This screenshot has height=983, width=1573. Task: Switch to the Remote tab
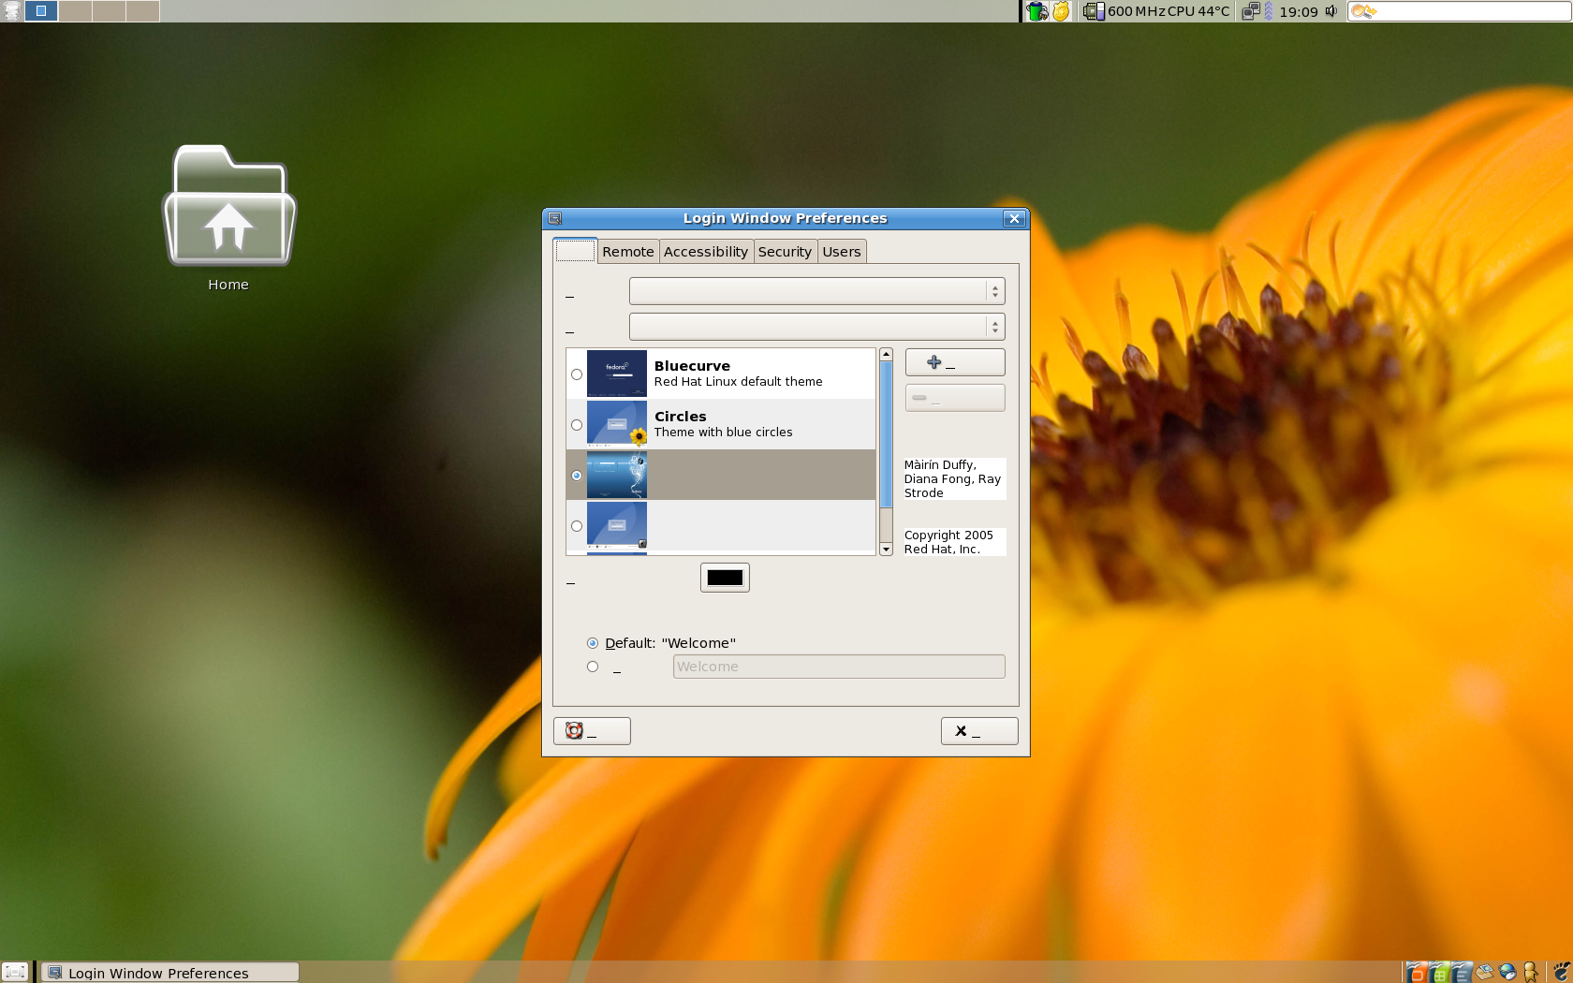click(x=627, y=252)
